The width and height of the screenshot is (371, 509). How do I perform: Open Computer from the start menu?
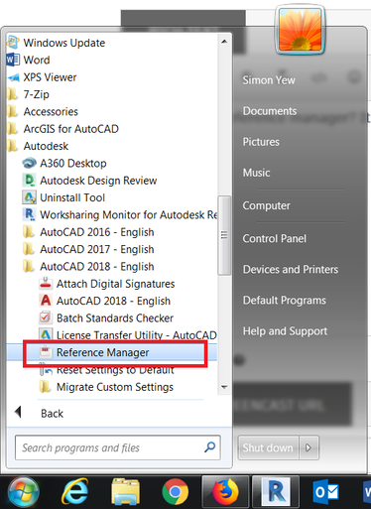pos(266,205)
